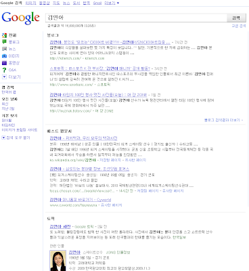Select Q&A filter text in sidebar

(x=12, y=70)
